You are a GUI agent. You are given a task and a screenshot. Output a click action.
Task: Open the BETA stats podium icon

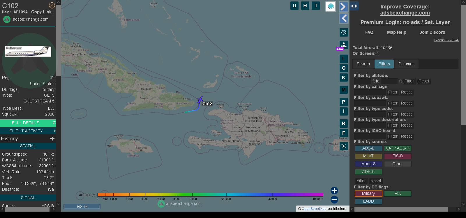344,45
